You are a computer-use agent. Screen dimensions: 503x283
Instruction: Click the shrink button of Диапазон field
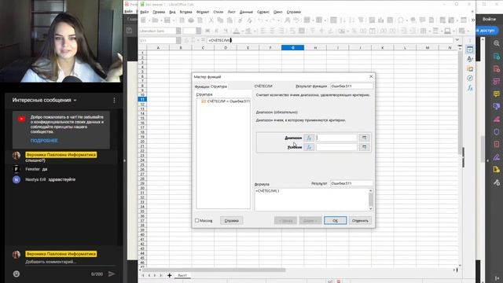(x=364, y=138)
